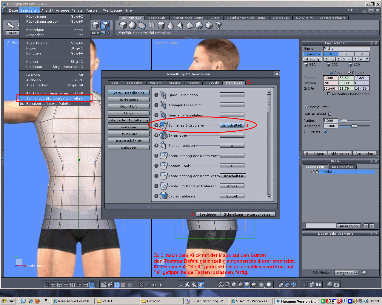This screenshot has width=382, height=305.
Task: Select the Absolut radio button
Action: tap(331, 72)
